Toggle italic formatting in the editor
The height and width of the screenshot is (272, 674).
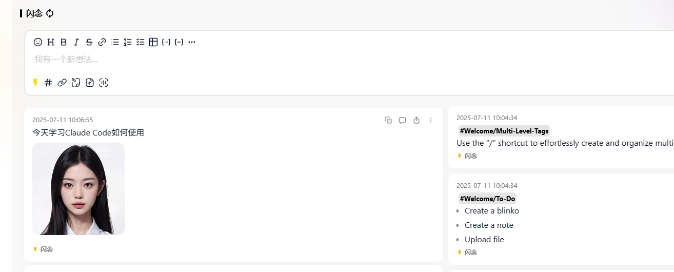click(x=76, y=42)
